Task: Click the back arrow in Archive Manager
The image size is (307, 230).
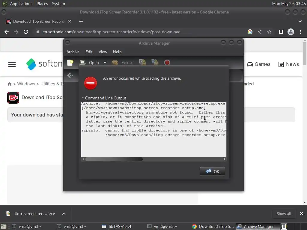Action: click(70, 75)
